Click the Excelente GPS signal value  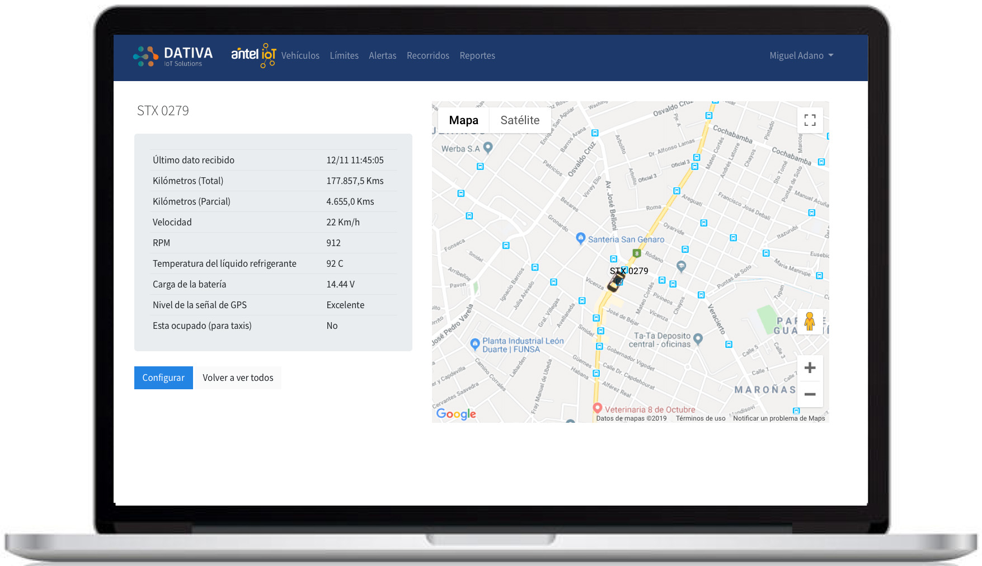345,305
